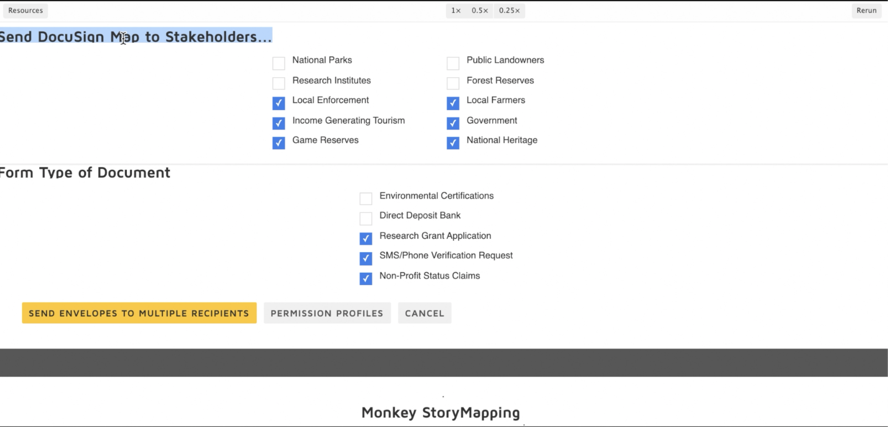Click Send Envelopes to Multiple Recipients
Screen dimensions: 888x427
point(139,313)
